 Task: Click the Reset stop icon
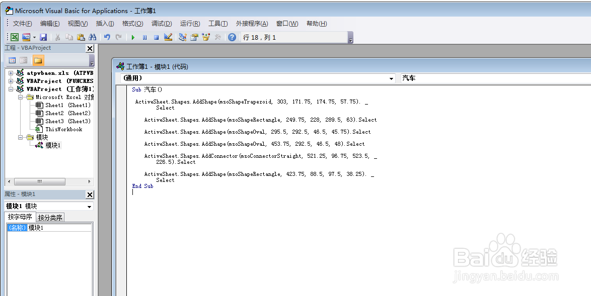pyautogui.click(x=156, y=37)
